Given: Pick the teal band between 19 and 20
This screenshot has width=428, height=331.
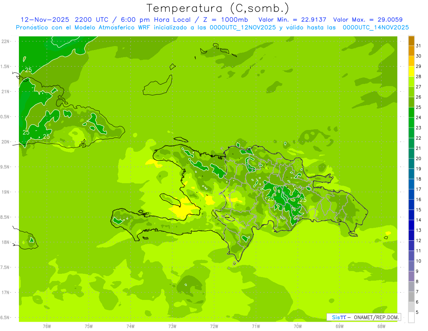Looking at the screenshot, I should click(411, 164).
